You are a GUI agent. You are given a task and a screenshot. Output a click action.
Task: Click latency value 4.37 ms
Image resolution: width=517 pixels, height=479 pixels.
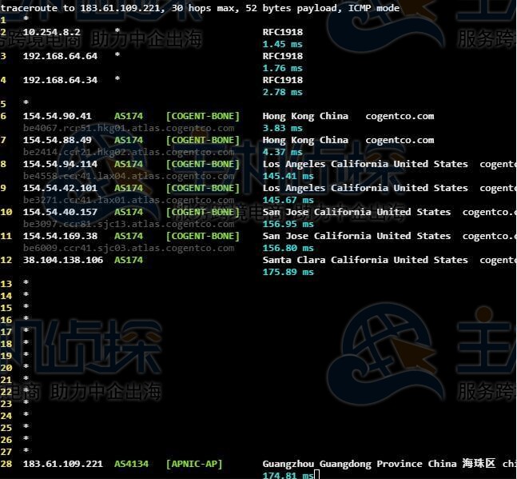[282, 152]
